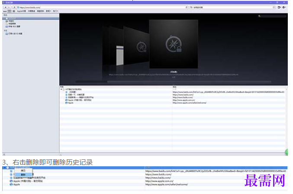Click Apple row globe icon in lower screenshot
Screen dimensions: 293x194
point(11,184)
